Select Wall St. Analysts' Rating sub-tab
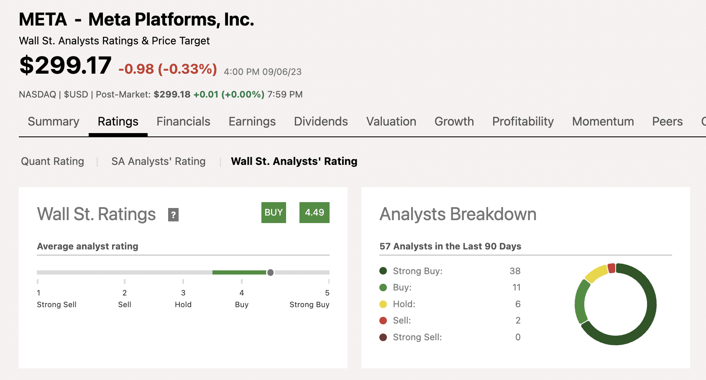Screen dimensions: 706x380 pyautogui.click(x=294, y=161)
